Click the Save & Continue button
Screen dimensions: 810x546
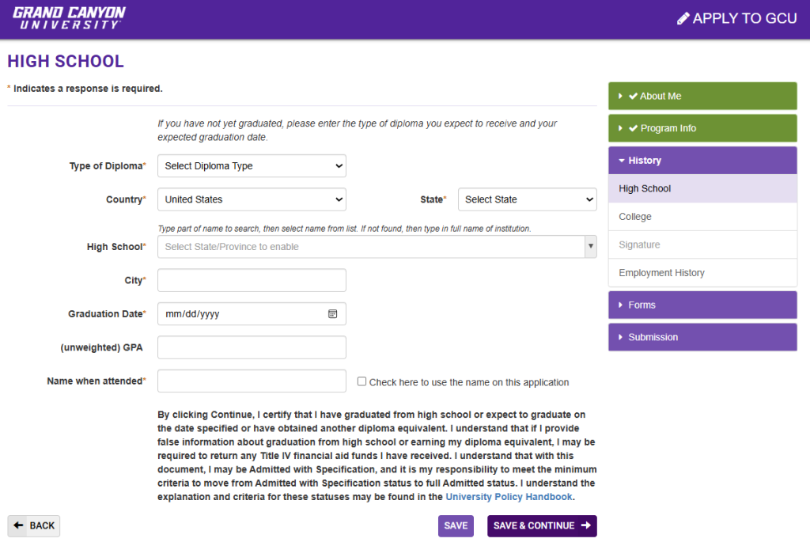pos(542,526)
